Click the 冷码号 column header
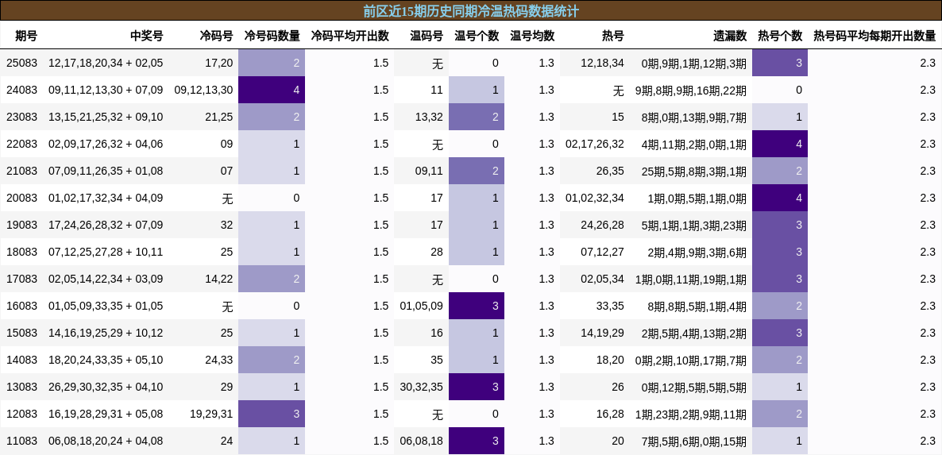This screenshot has width=942, height=455. pyautogui.click(x=216, y=36)
